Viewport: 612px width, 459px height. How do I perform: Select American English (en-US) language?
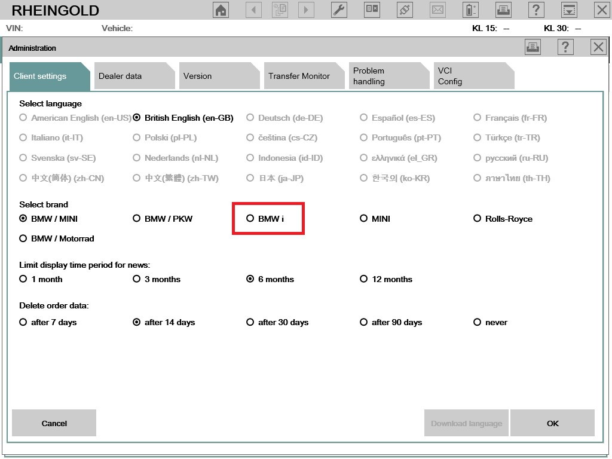click(75, 118)
